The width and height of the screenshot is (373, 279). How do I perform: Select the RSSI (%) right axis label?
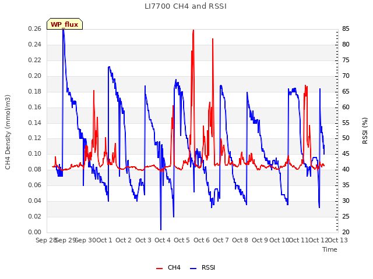365,131
